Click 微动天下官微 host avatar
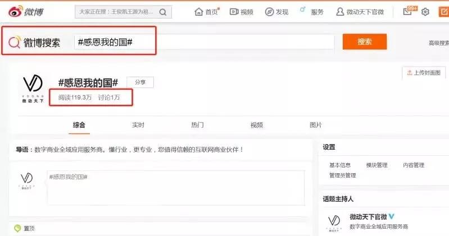The image size is (449, 236). click(x=334, y=223)
